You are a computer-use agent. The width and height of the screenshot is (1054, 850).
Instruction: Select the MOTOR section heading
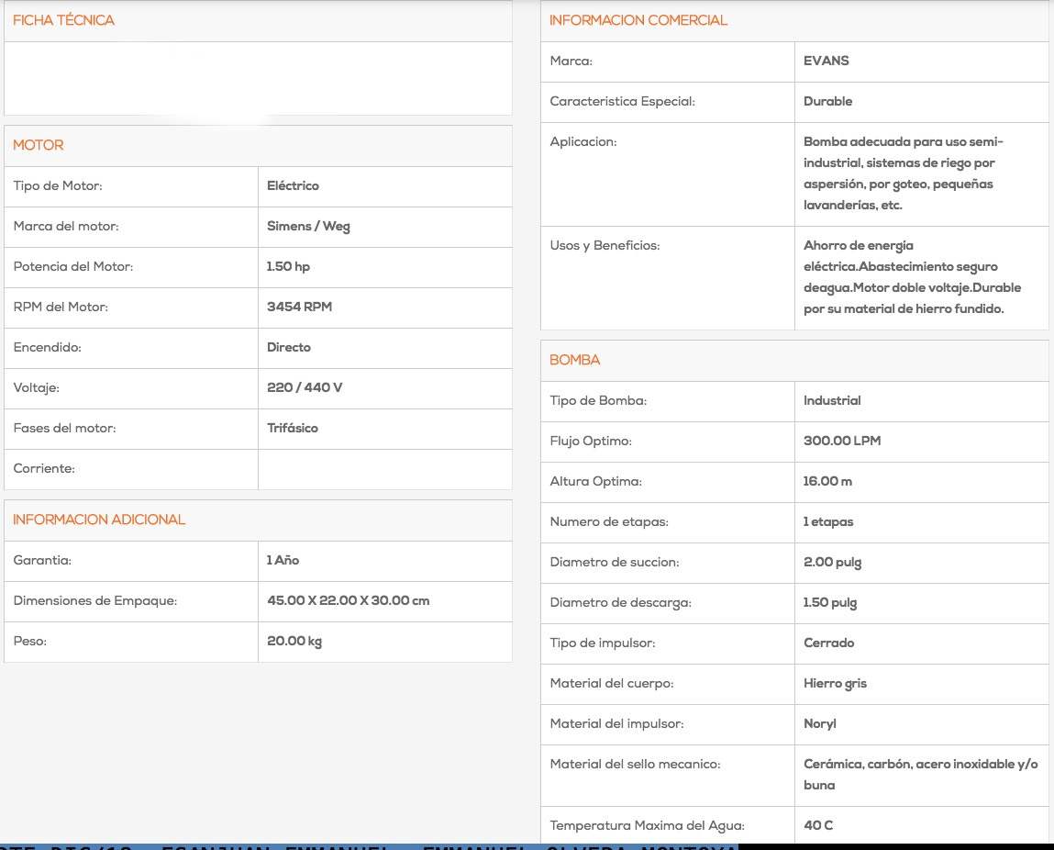pos(39,145)
